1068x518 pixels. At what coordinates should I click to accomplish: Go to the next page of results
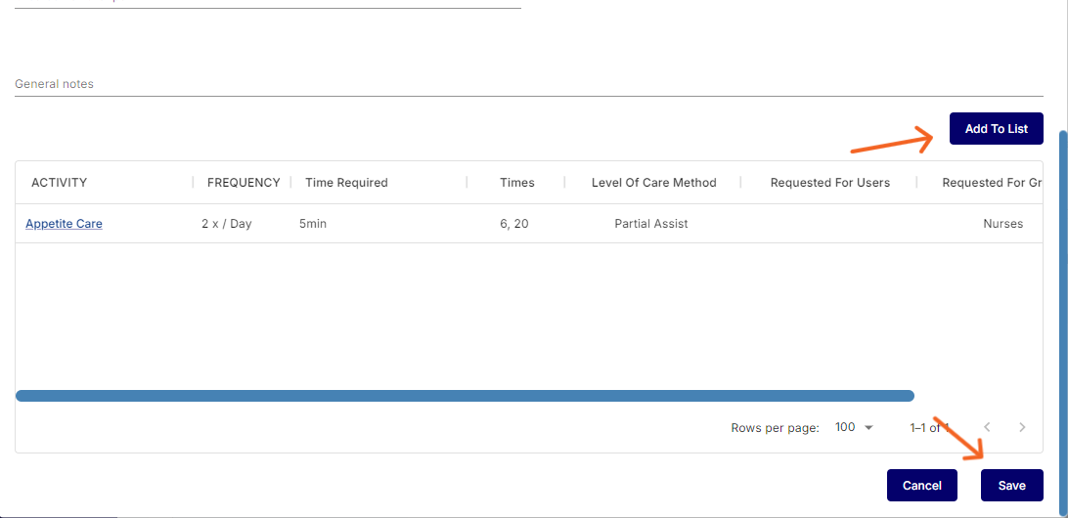(1022, 427)
